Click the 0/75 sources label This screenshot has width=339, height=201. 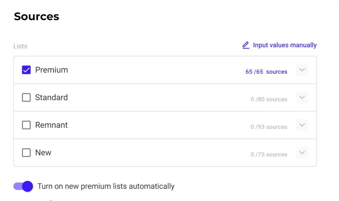tap(269, 154)
